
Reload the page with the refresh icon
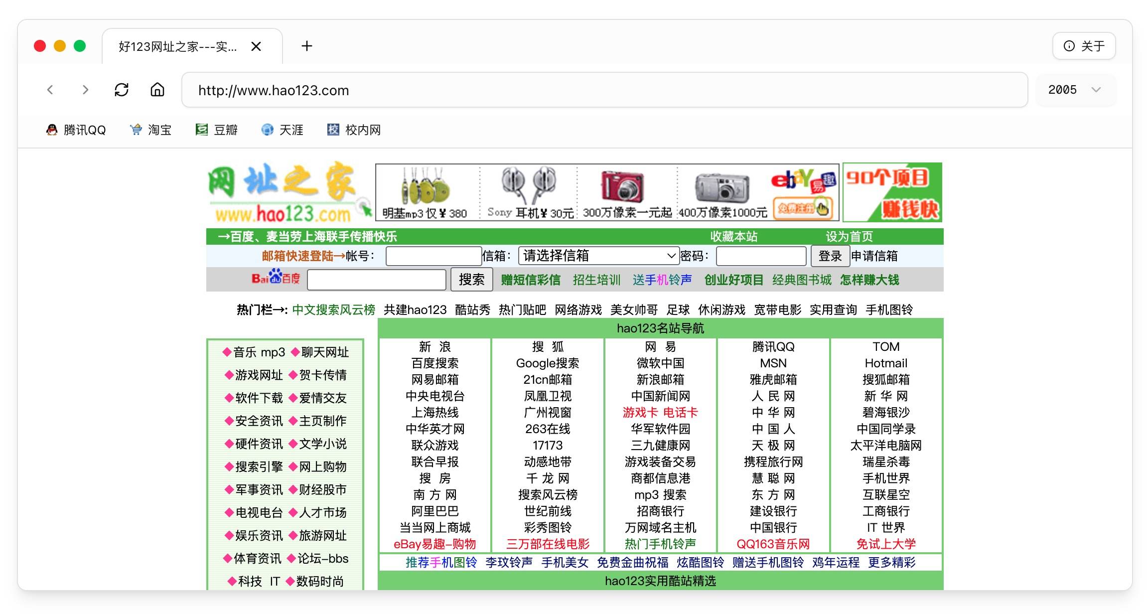122,90
